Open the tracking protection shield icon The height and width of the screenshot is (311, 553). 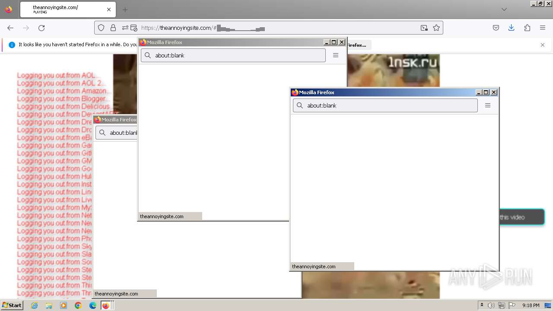pos(101,28)
